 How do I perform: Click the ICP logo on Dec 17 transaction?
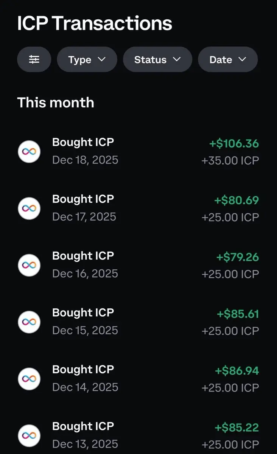(29, 208)
